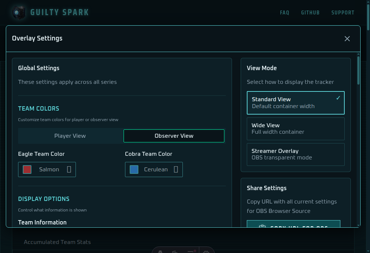The width and height of the screenshot is (370, 253).
Task: Click the copy icon next to Cerulean color
Action: tap(177, 169)
